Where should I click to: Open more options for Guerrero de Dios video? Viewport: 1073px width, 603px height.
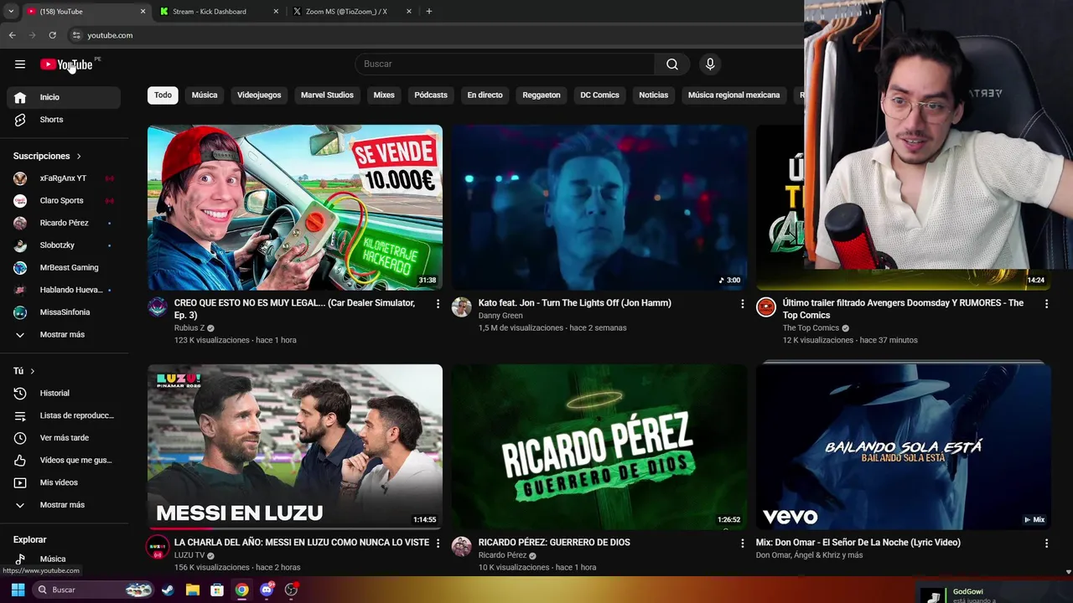(742, 544)
